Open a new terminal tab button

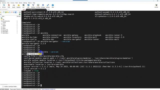click(48, 9)
